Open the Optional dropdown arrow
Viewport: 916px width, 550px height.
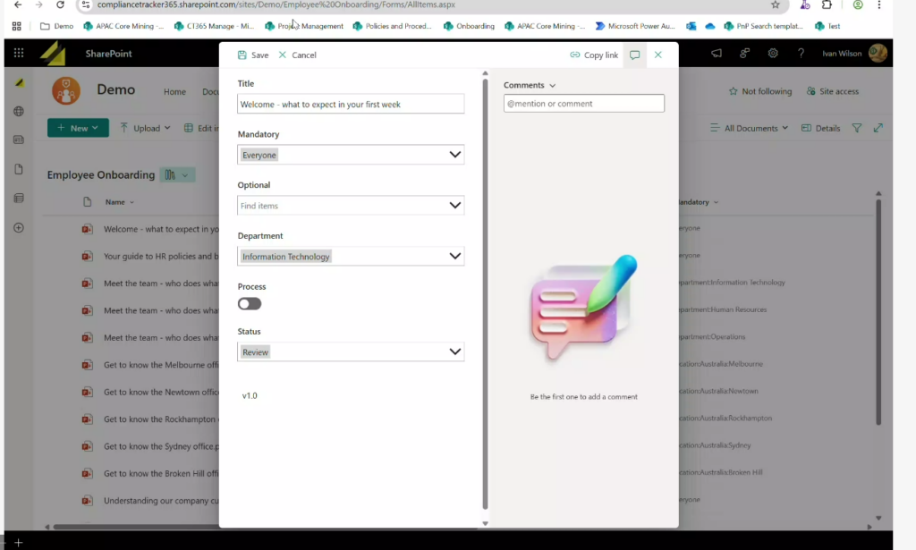click(454, 206)
